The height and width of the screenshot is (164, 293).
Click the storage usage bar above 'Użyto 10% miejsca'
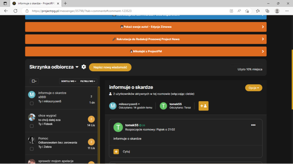click(x=246, y=65)
